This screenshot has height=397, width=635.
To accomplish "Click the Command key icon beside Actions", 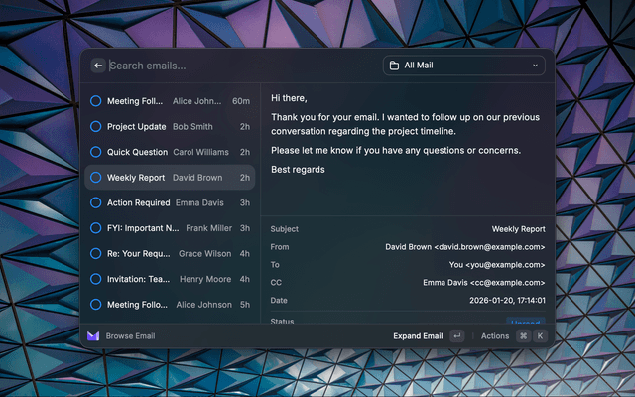I will (523, 336).
